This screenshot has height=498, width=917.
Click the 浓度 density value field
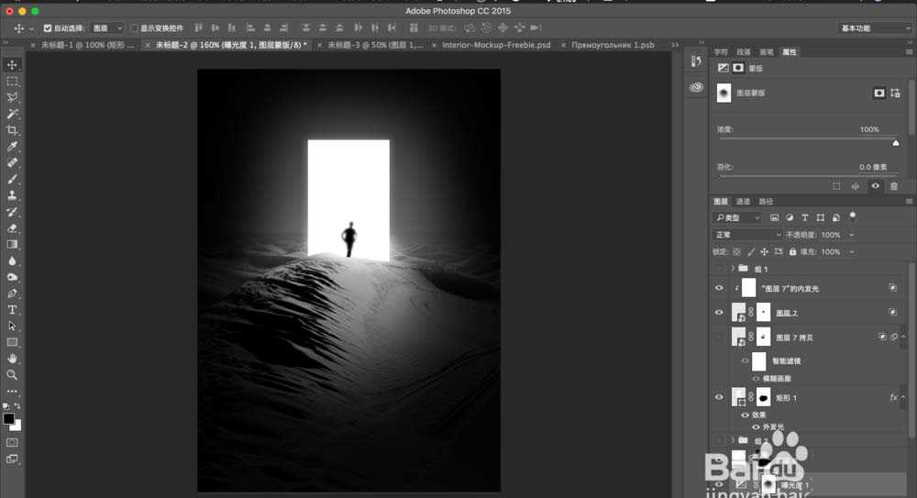pyautogui.click(x=868, y=129)
